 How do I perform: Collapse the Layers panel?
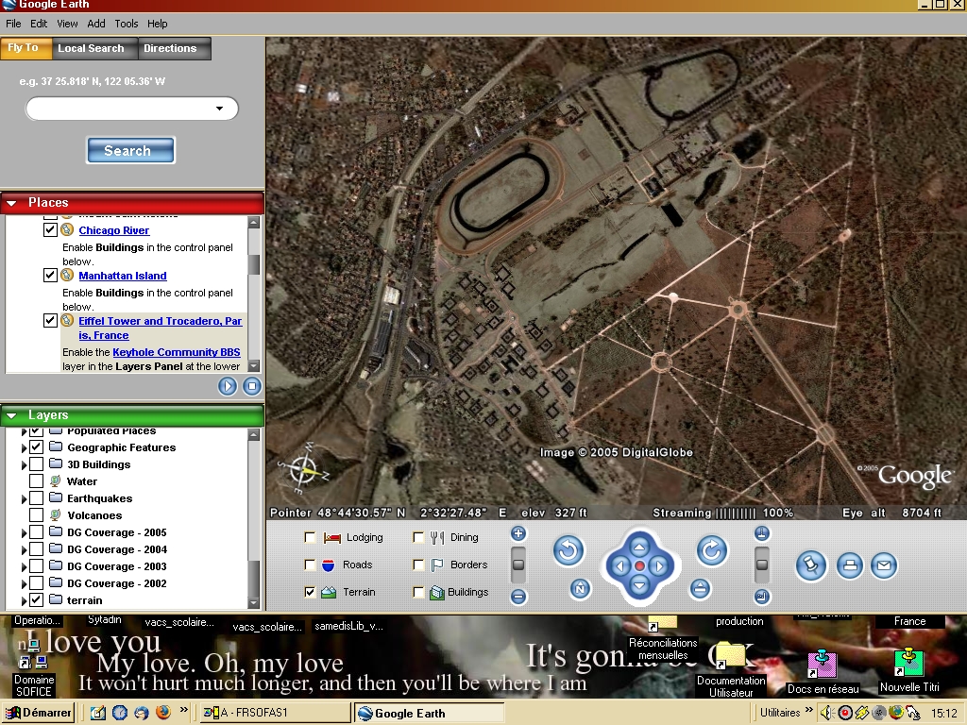pos(11,415)
